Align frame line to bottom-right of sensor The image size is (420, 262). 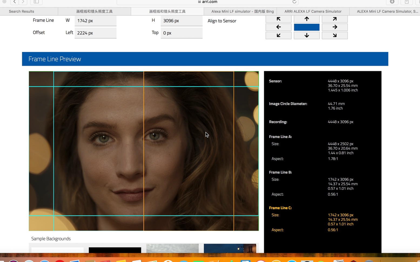(335, 35)
